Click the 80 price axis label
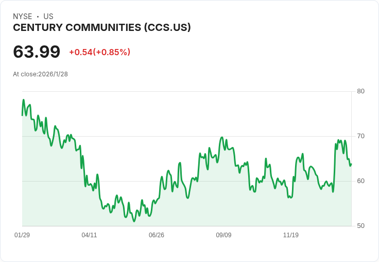Image resolution: width=379 pixels, height=262 pixels. pos(360,91)
